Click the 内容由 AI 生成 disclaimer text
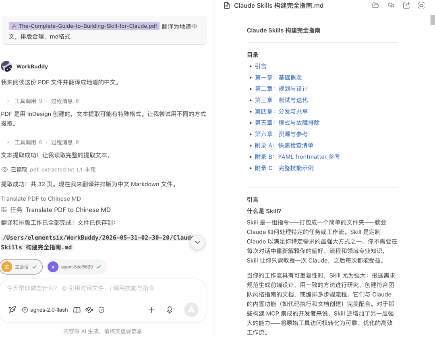435x337 pixels. [x=103, y=331]
